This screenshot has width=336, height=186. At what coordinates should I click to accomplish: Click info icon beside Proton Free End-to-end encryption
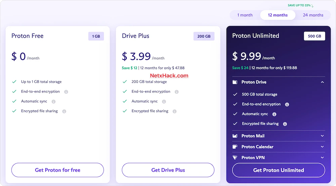[66, 92]
